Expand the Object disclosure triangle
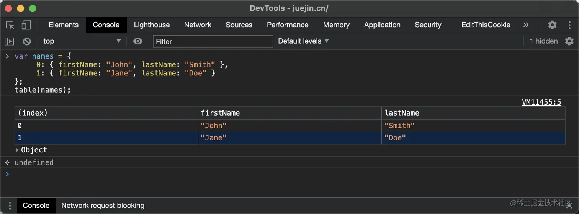This screenshot has width=579, height=214. (17, 150)
